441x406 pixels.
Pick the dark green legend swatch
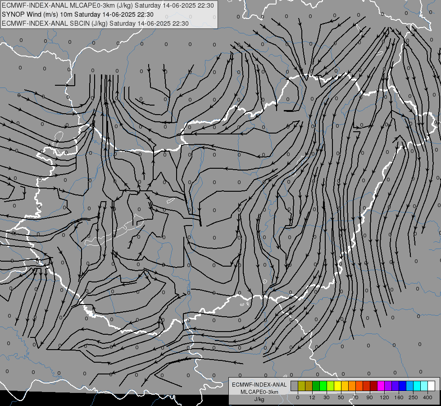tap(316, 386)
